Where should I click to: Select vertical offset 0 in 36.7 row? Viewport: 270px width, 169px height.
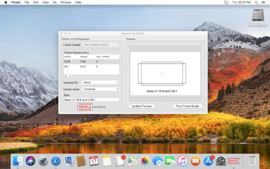coord(97,67)
